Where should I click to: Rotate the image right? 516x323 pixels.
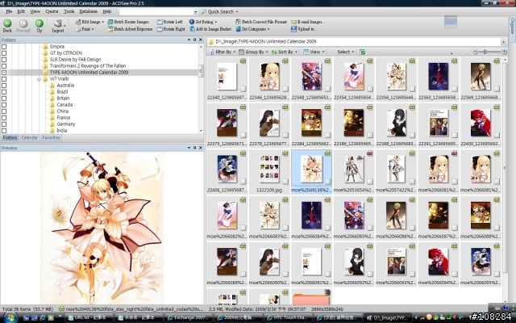coord(171,29)
